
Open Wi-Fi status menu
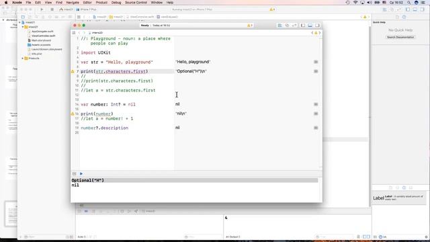click(x=355, y=3)
